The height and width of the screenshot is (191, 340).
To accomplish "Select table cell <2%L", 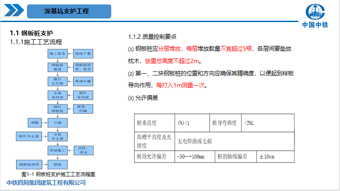I will [268, 123].
